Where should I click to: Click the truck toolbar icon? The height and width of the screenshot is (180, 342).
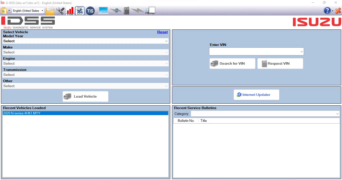coord(150,11)
